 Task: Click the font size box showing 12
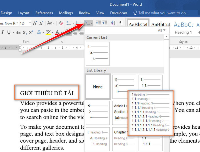24,23
